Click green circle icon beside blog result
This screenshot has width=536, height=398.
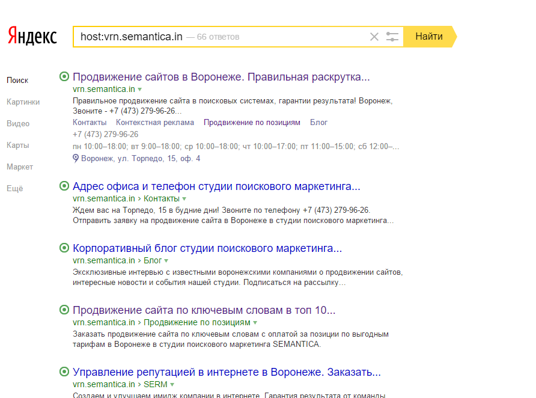64,248
